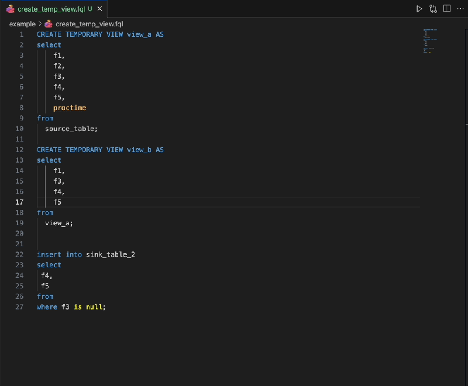Click line number 17 in the gutter
The width and height of the screenshot is (468, 386).
19,202
